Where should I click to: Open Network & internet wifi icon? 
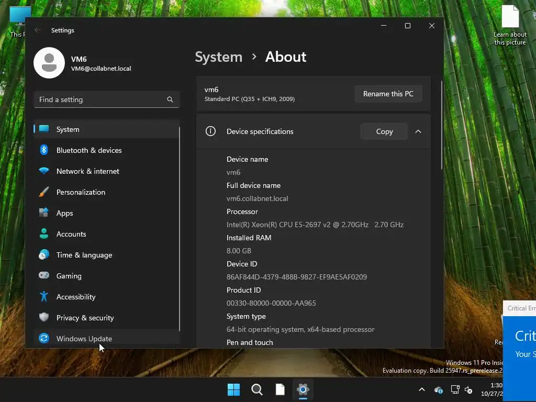[44, 171]
